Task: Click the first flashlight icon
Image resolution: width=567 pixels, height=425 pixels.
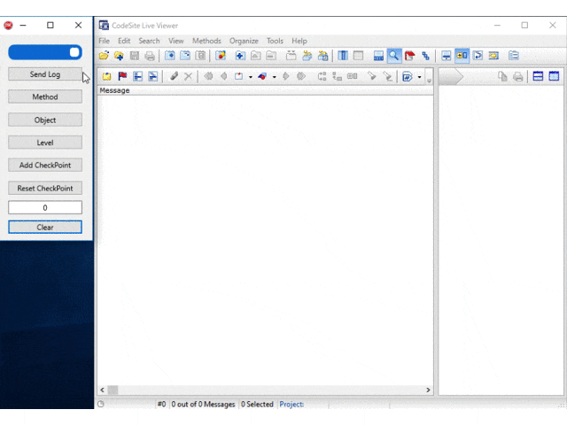Action: (372, 76)
